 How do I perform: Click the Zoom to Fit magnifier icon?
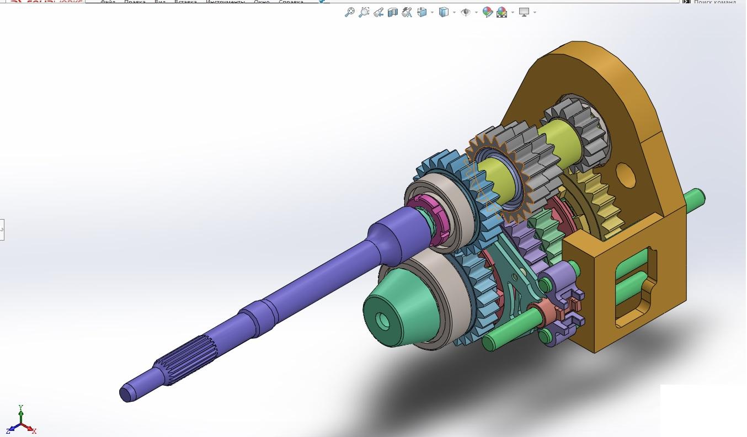coord(349,12)
